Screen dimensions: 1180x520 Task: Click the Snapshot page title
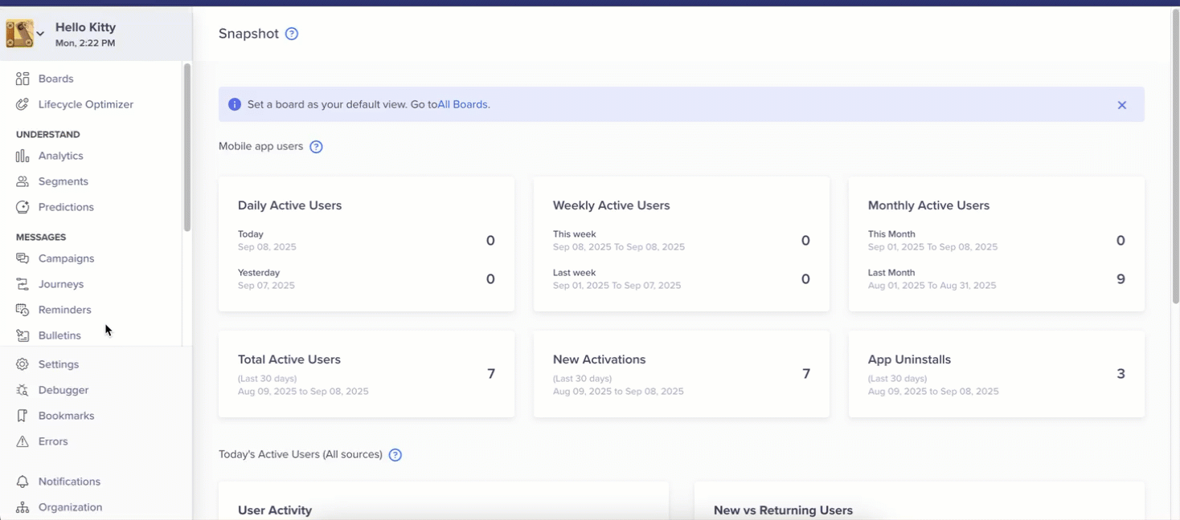click(248, 34)
